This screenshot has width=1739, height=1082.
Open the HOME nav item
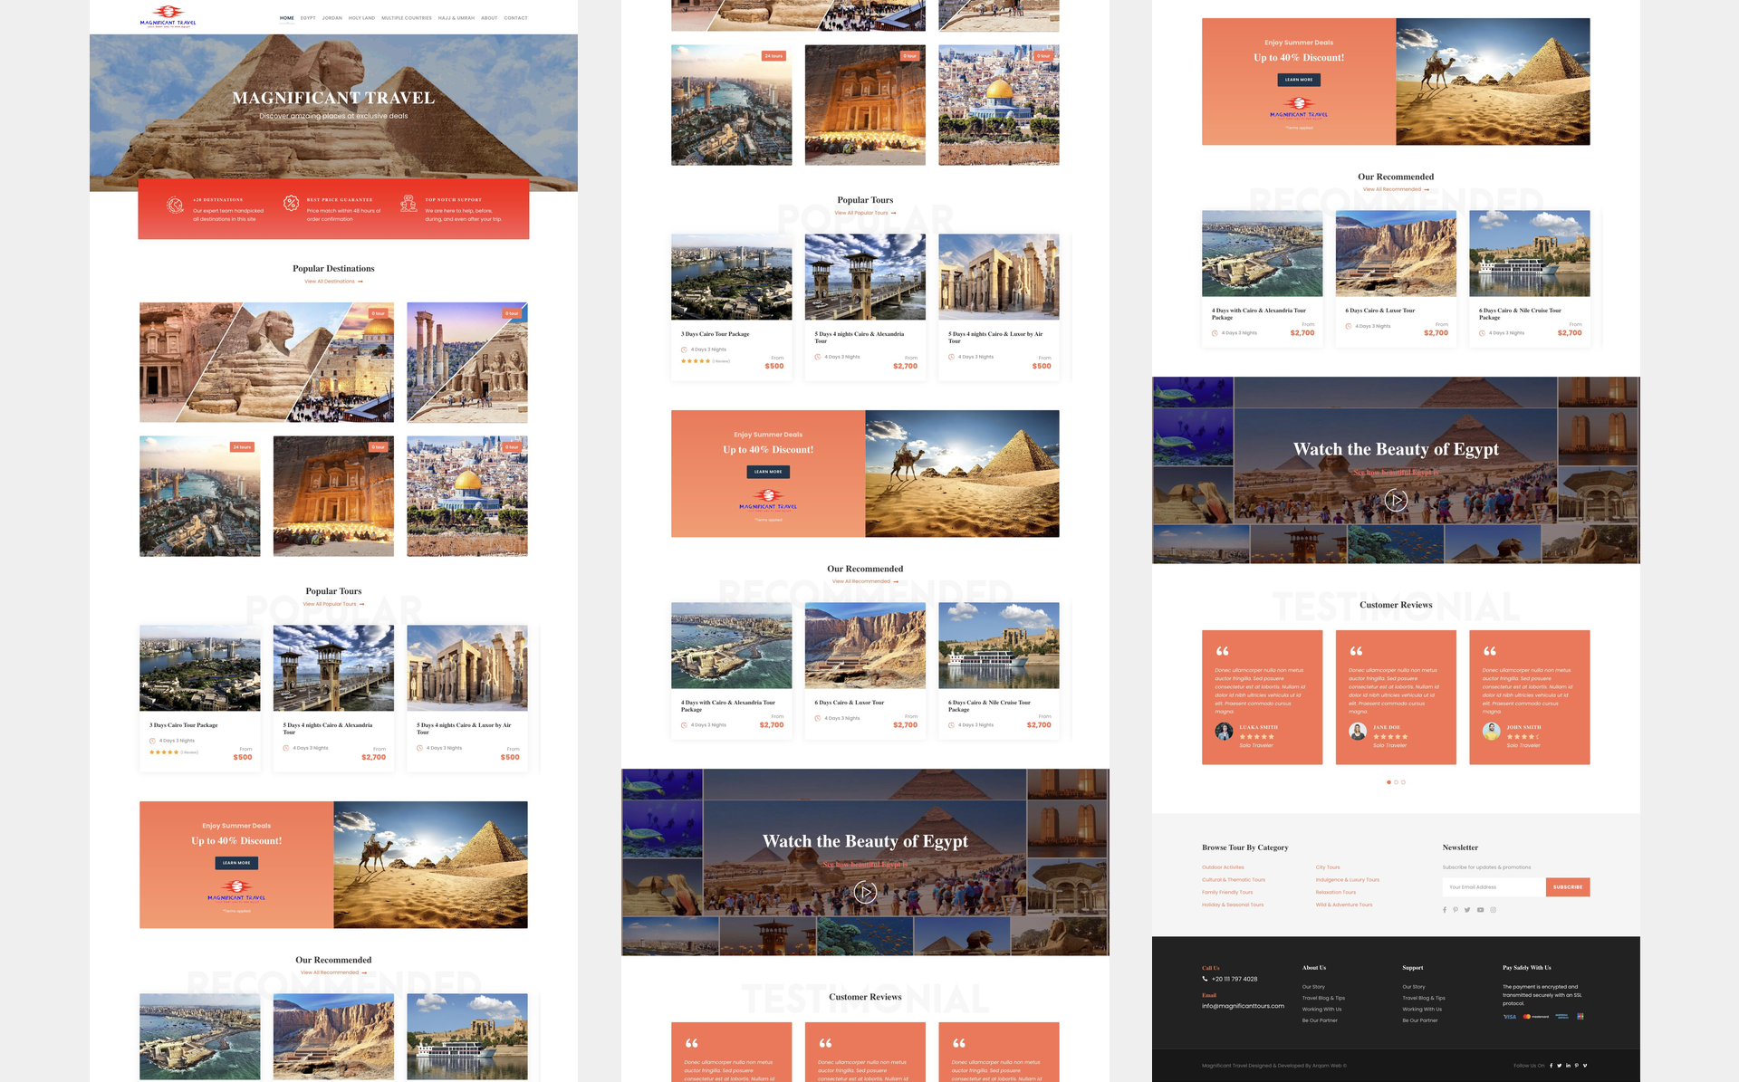[x=287, y=18]
